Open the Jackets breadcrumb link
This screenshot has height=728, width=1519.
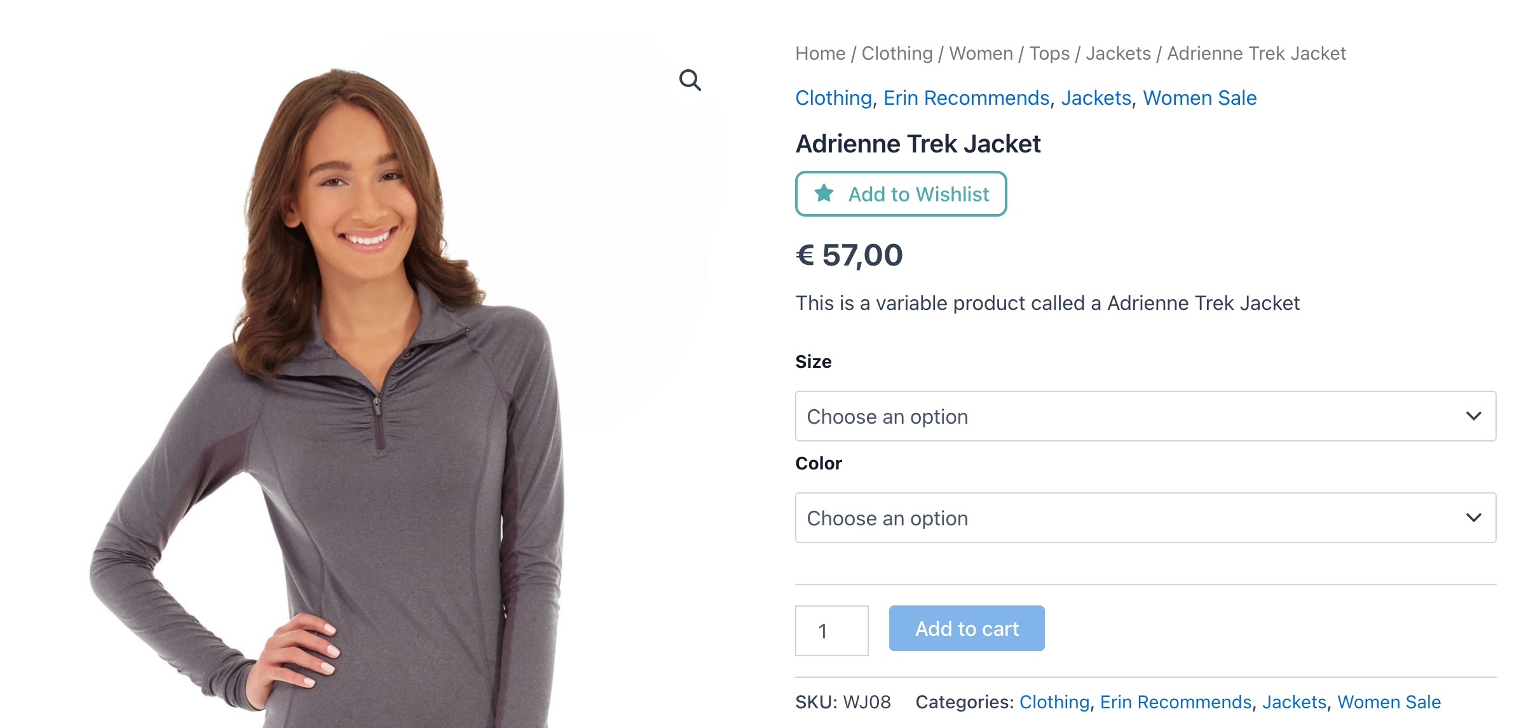[x=1119, y=53]
